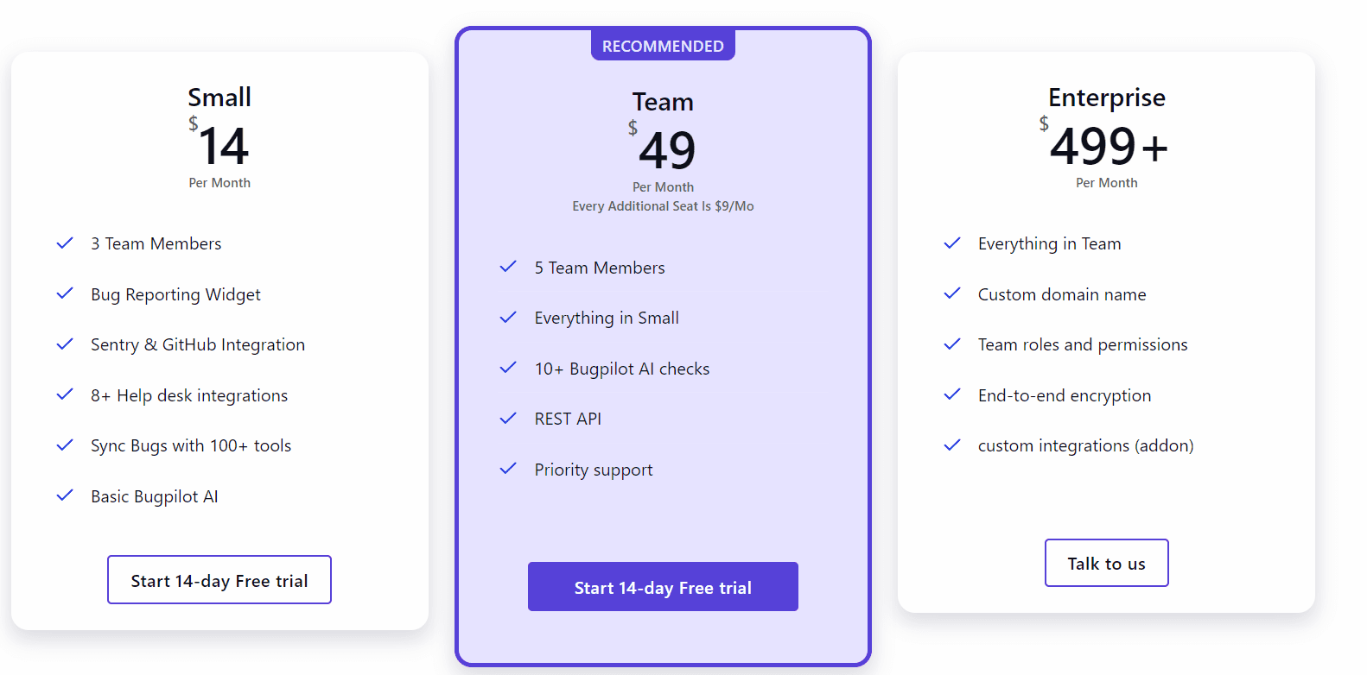Select the checkmark beside Custom domain name

click(x=953, y=293)
